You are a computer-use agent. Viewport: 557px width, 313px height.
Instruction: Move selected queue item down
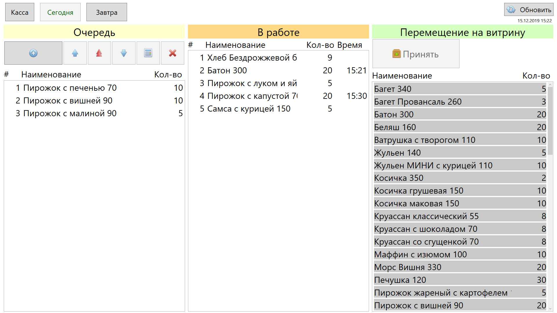coord(124,53)
